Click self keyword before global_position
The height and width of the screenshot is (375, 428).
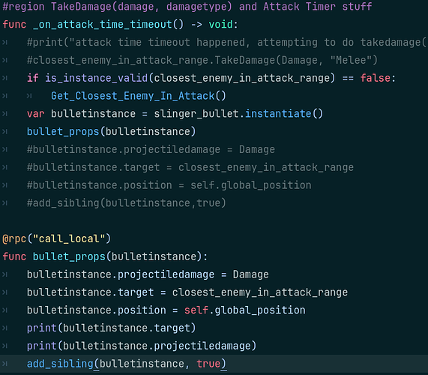coord(196,310)
